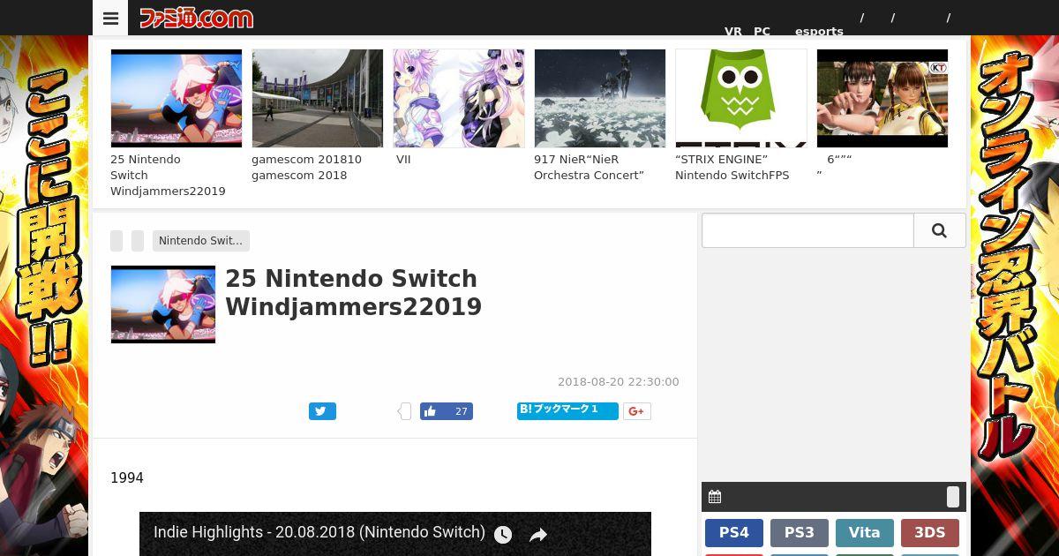Submit search with magnifier button
Screen dimensions: 1059x556
coord(939,230)
